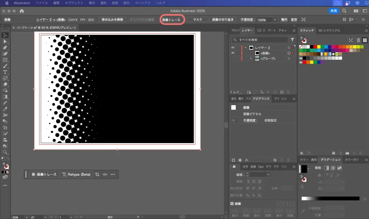Expand the <グループ> layer item
Image resolution: width=369 pixels, height=219 pixels.
pos(251,58)
